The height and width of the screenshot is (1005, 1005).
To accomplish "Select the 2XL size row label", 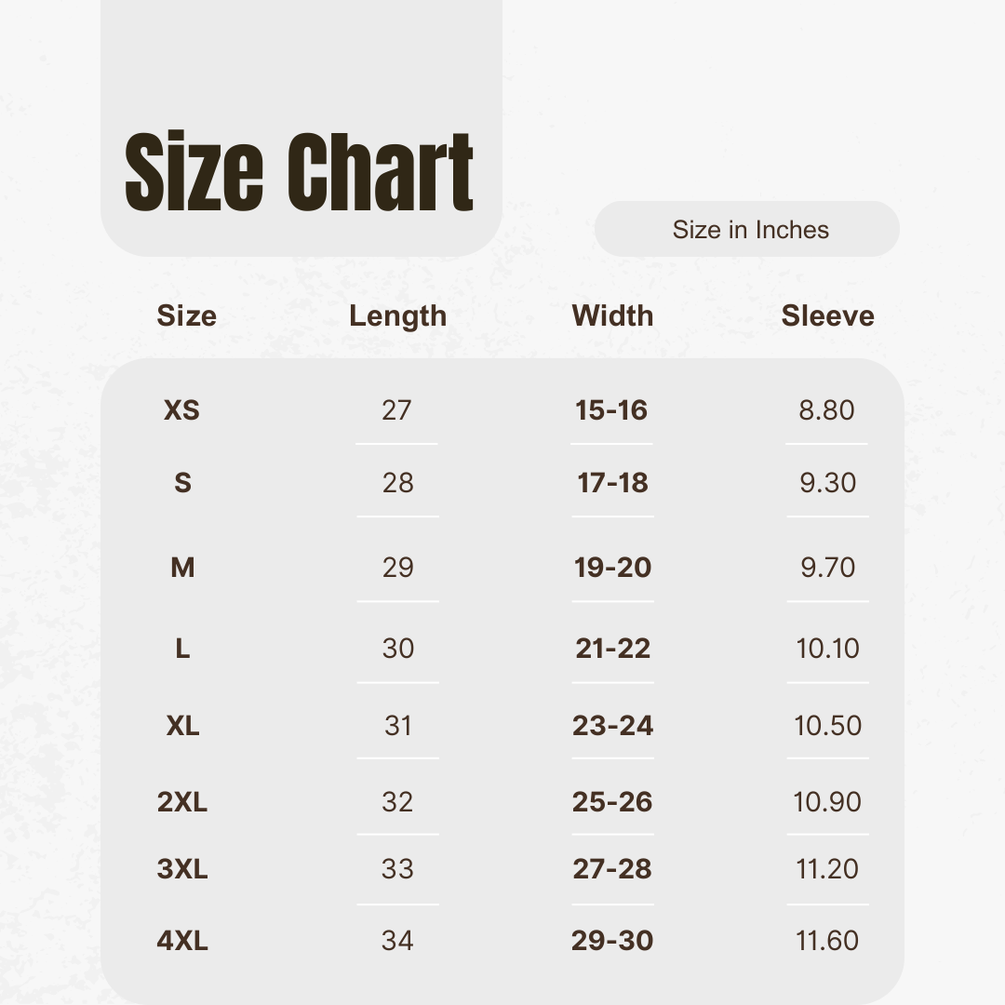I will [x=182, y=802].
